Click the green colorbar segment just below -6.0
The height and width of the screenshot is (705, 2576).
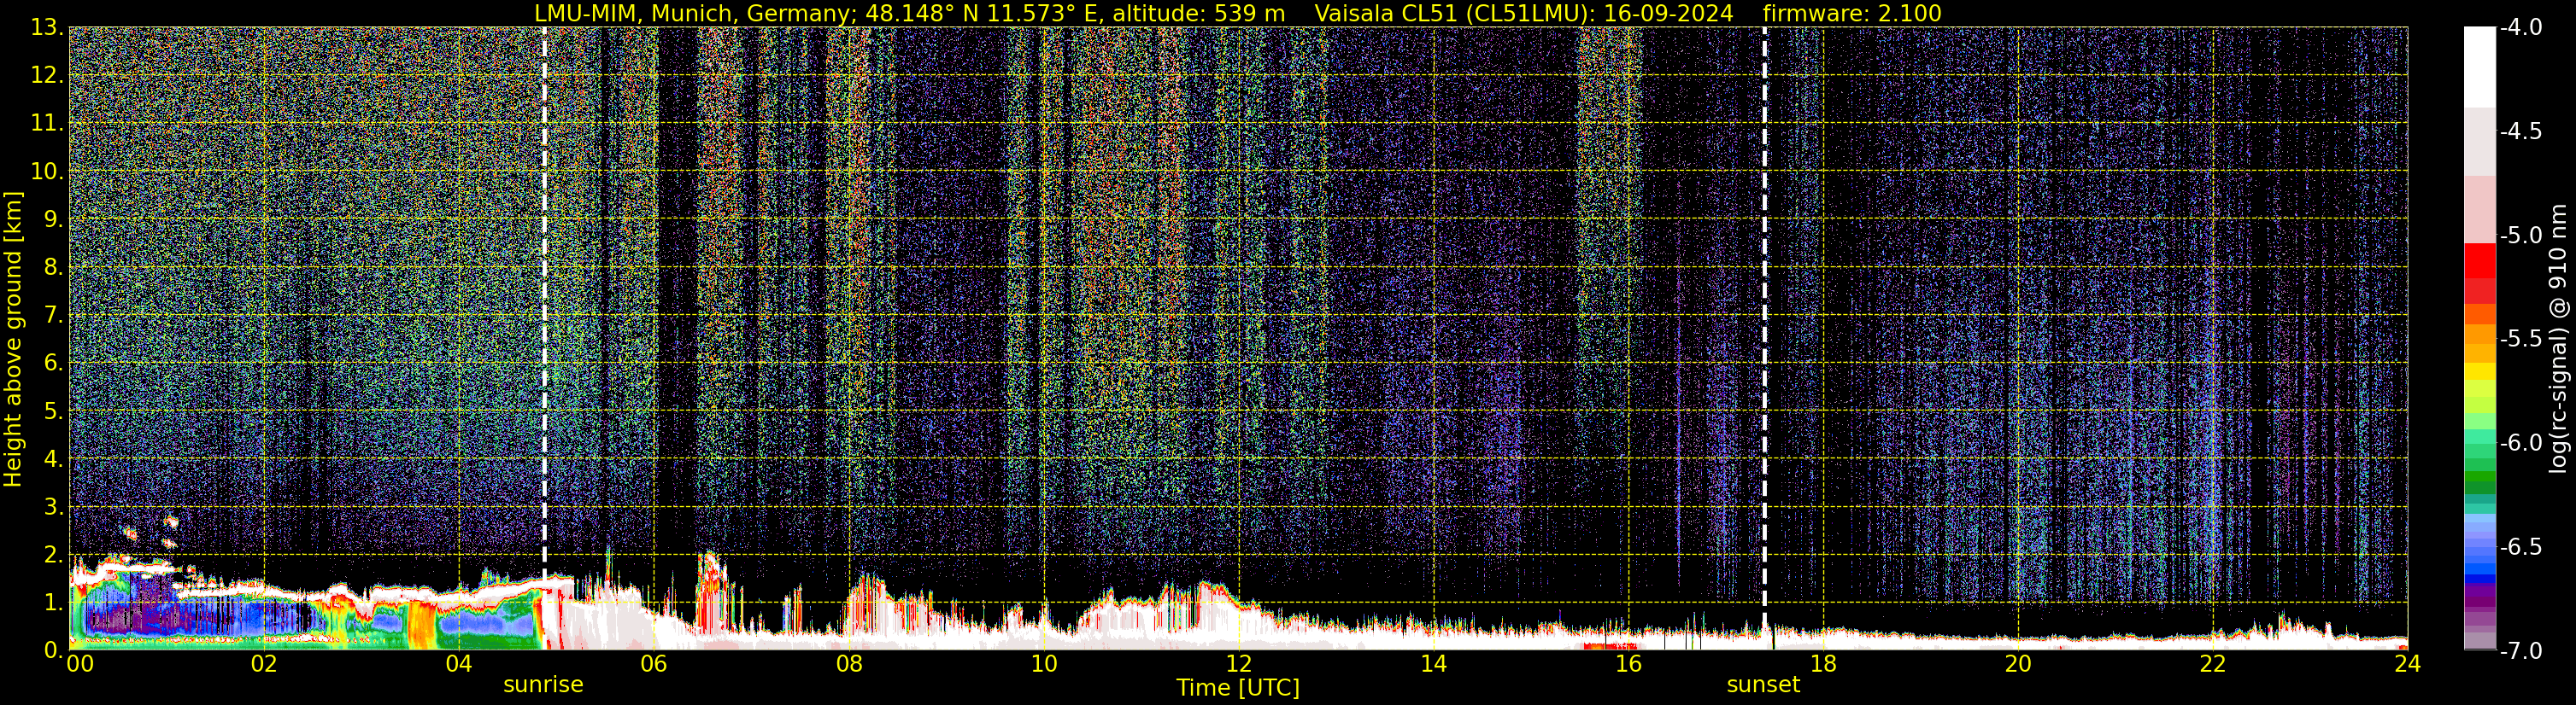(x=2479, y=451)
